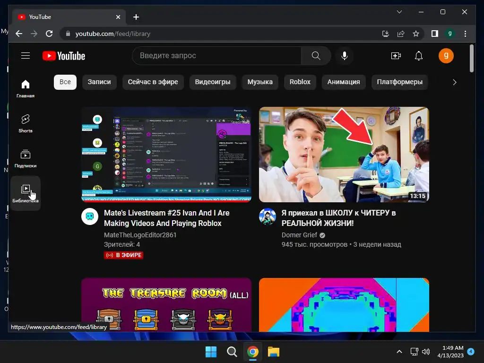484x363 pixels.
Task: Open Chrome tab search dropdown
Action: [399, 12]
